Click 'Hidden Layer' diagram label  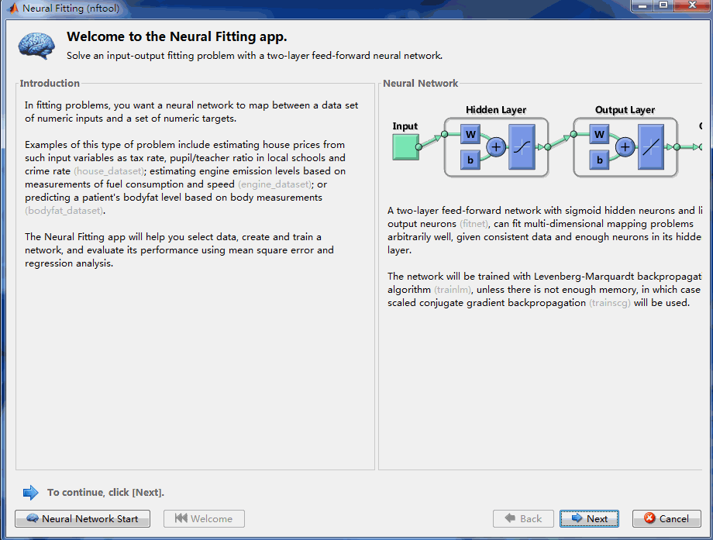pos(496,110)
